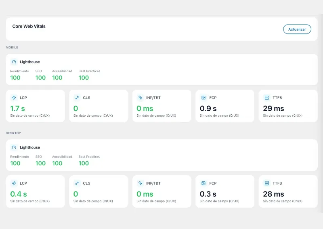
Task: Click the Mobile FCP image icon
Action: (x=203, y=98)
